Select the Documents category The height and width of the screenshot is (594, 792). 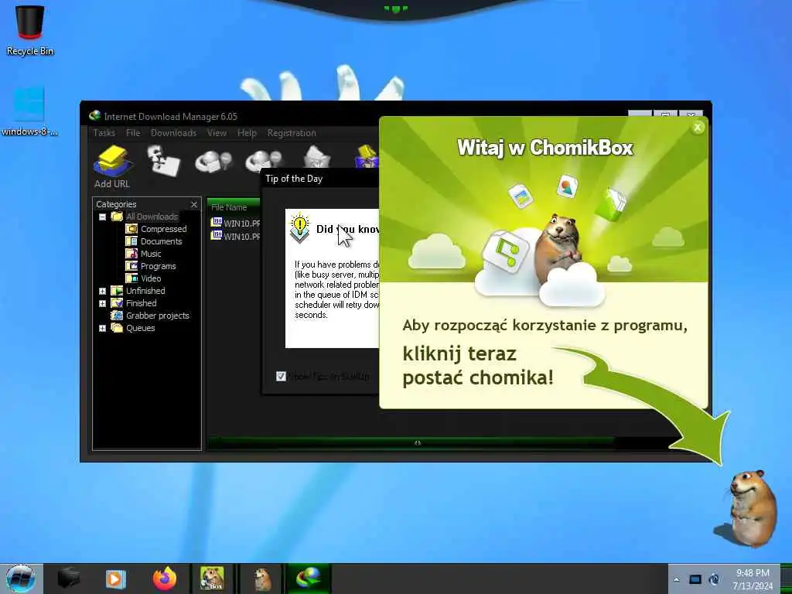click(x=161, y=241)
